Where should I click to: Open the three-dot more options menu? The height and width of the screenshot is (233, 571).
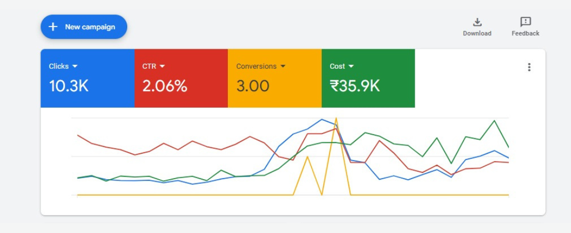pyautogui.click(x=529, y=67)
